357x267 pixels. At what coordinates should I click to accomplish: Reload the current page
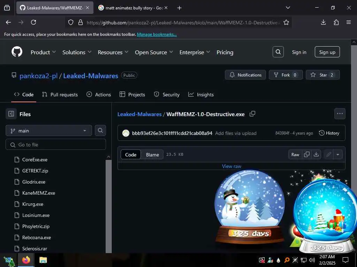[x=33, y=22]
